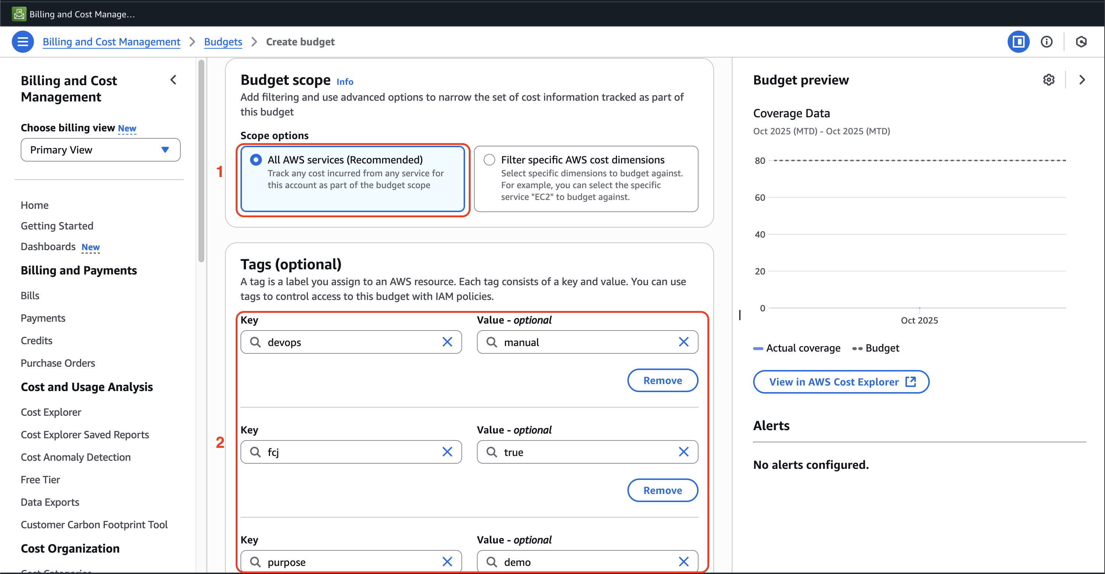The width and height of the screenshot is (1105, 574).
Task: Click the Budgets breadcrumb link
Action: point(223,42)
